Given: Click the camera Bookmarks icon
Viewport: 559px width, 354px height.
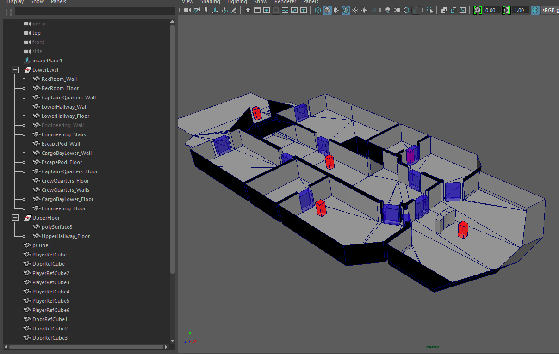Looking at the screenshot, I should (x=206, y=10).
